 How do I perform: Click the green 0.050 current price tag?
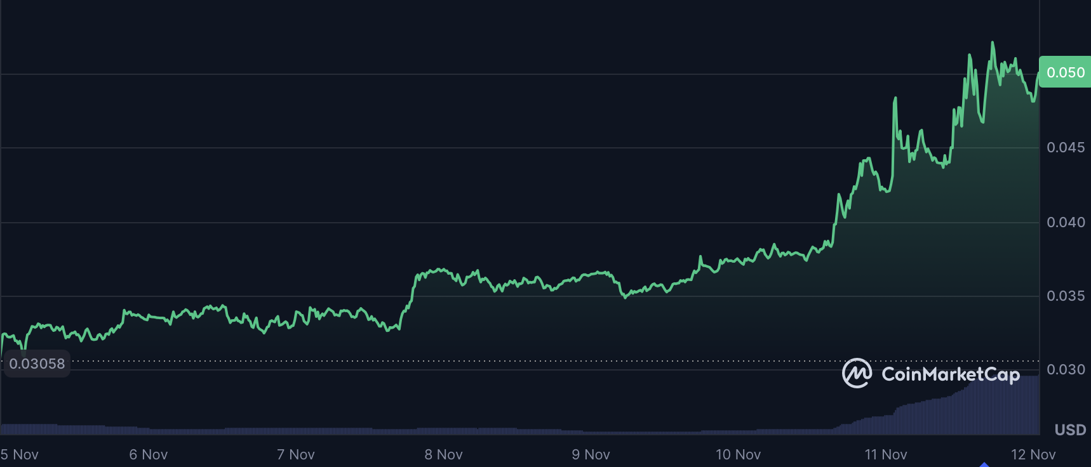tap(1065, 72)
